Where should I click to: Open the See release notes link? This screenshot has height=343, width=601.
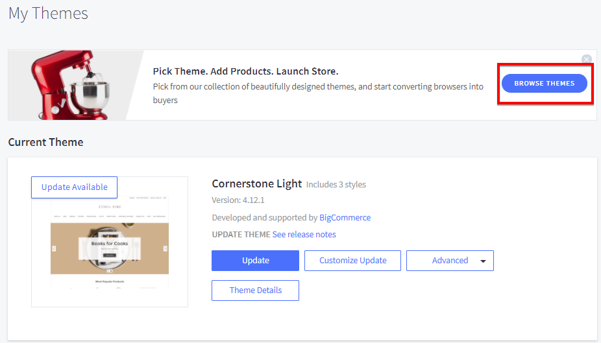[x=304, y=234]
